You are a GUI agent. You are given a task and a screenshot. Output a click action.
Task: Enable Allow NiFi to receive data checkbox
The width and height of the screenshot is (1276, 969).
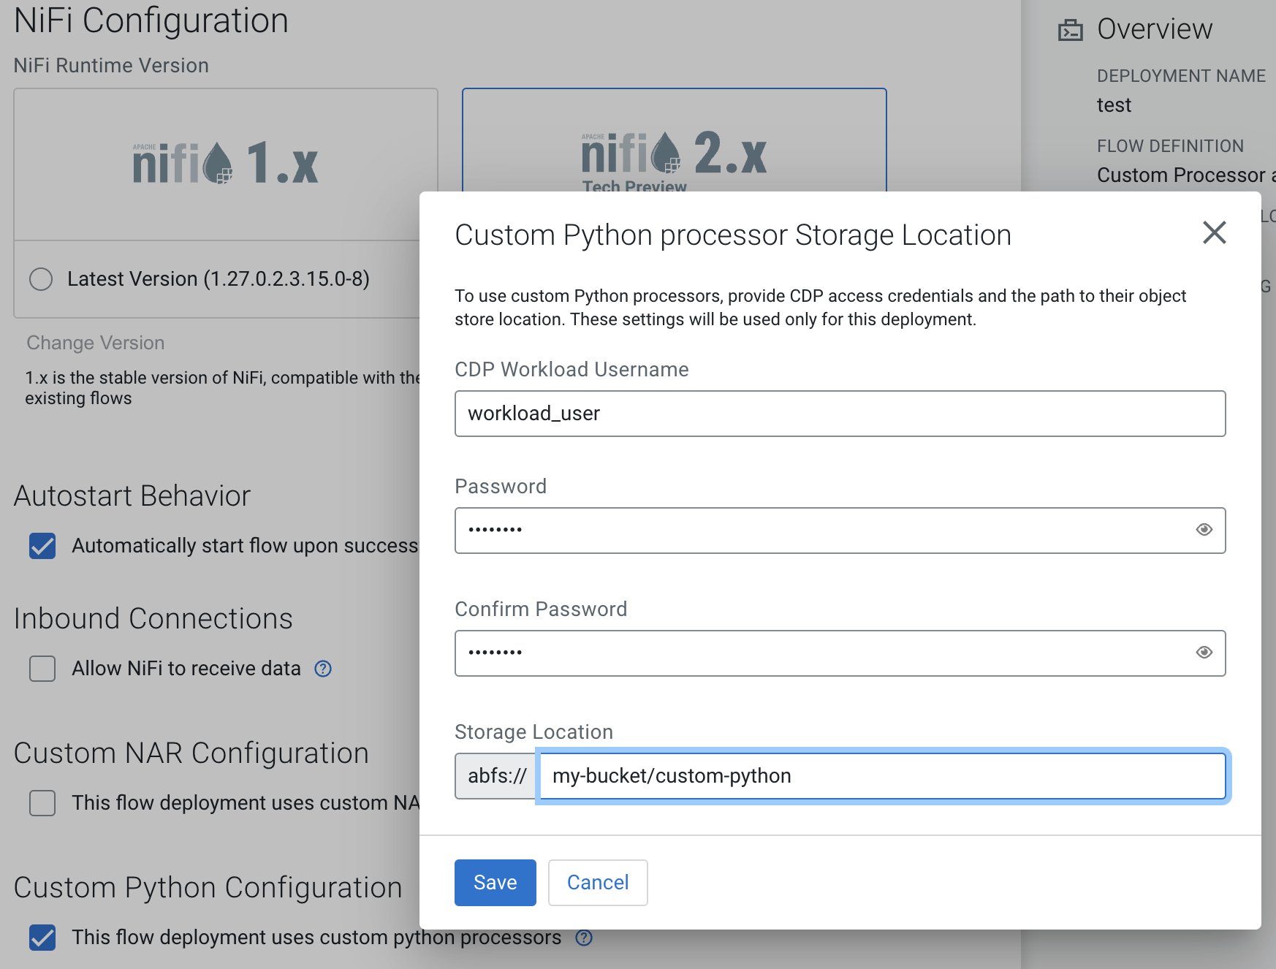pos(42,669)
